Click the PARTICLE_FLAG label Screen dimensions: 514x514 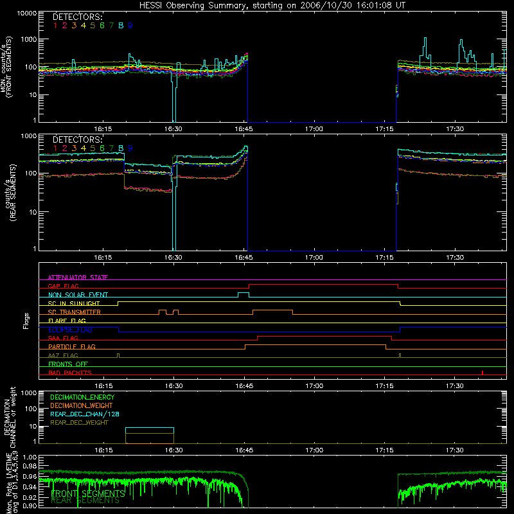click(72, 347)
